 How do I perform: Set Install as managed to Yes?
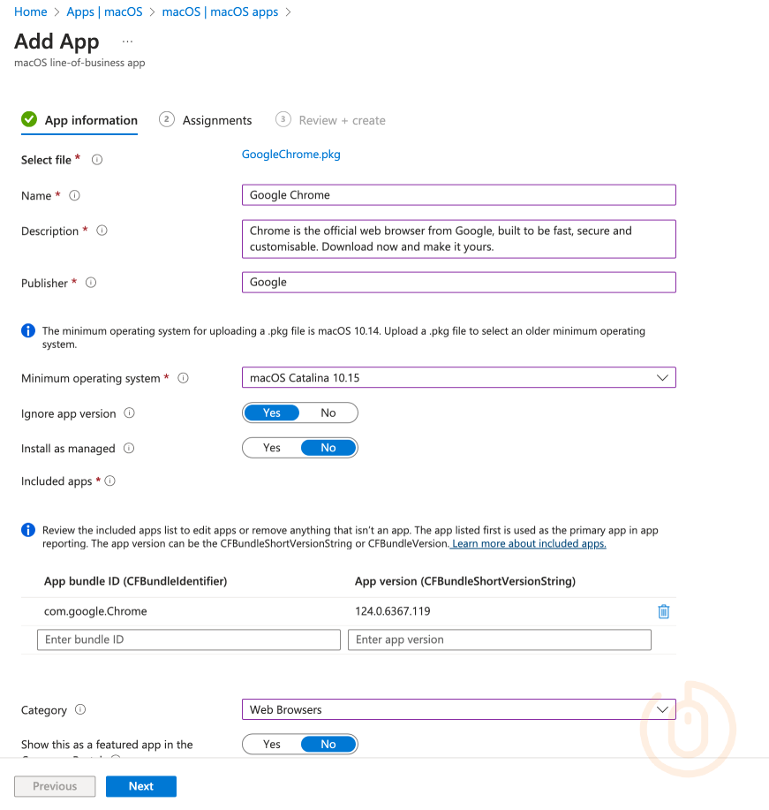pos(271,448)
